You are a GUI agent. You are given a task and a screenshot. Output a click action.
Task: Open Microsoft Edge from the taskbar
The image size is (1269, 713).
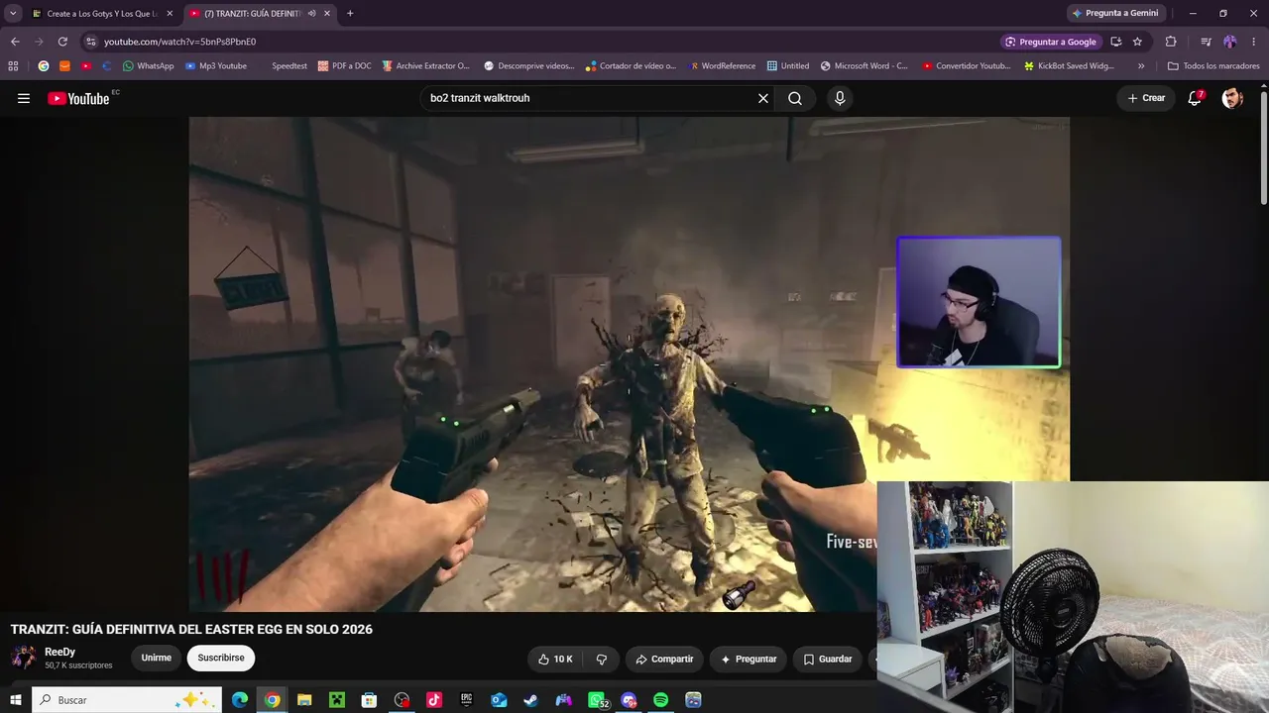[x=240, y=700]
